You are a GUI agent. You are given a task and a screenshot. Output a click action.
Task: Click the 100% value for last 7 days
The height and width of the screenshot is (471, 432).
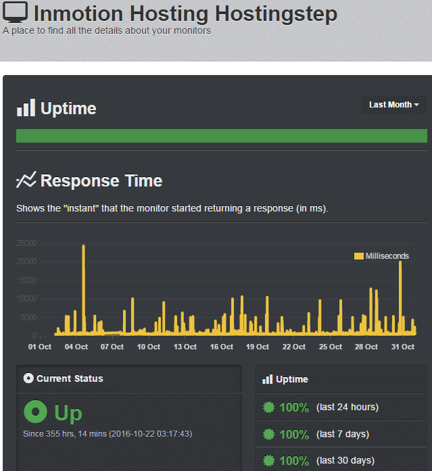pyautogui.click(x=294, y=434)
